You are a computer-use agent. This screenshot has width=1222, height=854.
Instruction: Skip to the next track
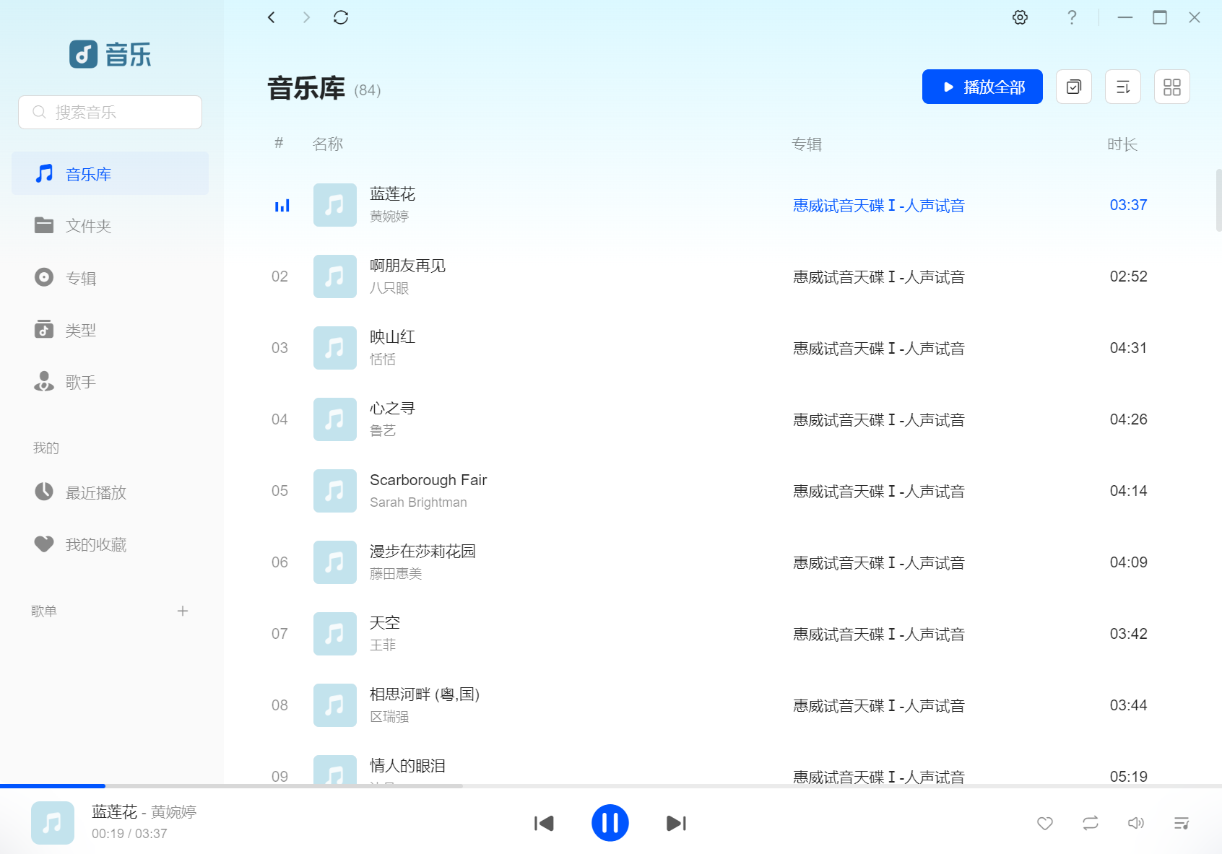[x=676, y=823]
